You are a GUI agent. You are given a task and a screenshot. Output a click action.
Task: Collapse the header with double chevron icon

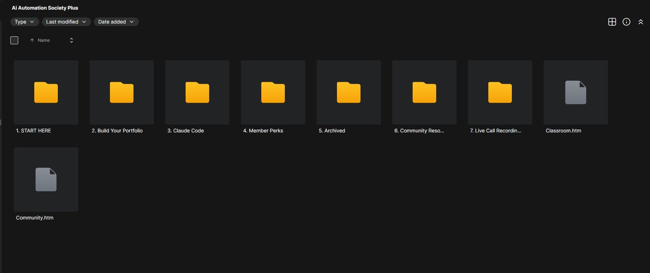point(641,22)
